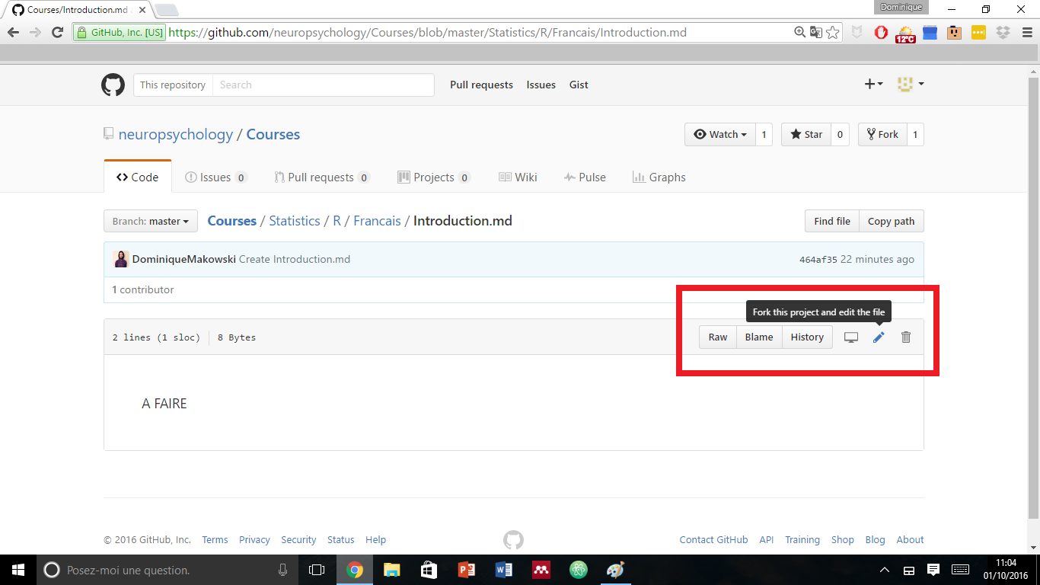This screenshot has height=585, width=1040.
Task: Click Courses in the file breadcrumb
Action: (x=232, y=221)
